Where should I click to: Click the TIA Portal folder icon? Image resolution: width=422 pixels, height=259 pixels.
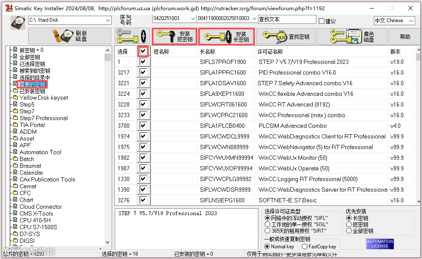pyautogui.click(x=16, y=124)
